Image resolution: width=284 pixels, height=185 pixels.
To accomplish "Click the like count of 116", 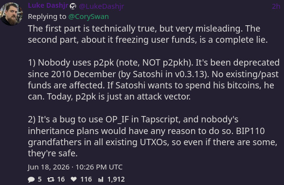I will (x=86, y=179).
